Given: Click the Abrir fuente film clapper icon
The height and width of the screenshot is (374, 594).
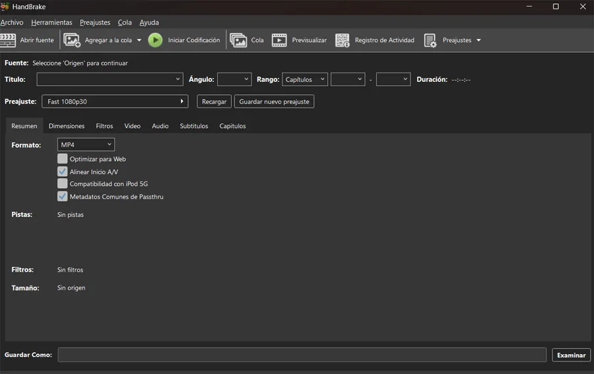Looking at the screenshot, I should pos(7,40).
